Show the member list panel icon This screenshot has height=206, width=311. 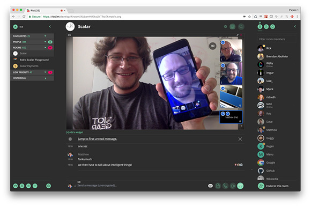coord(260,27)
